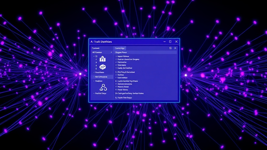
Task: Maximize the dialog window
Action: coord(170,42)
